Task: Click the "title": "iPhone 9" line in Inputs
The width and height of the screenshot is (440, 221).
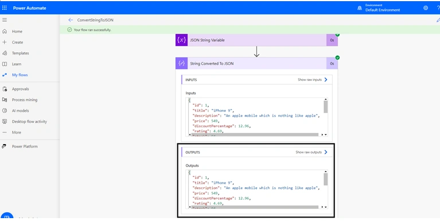Action: 213,110
